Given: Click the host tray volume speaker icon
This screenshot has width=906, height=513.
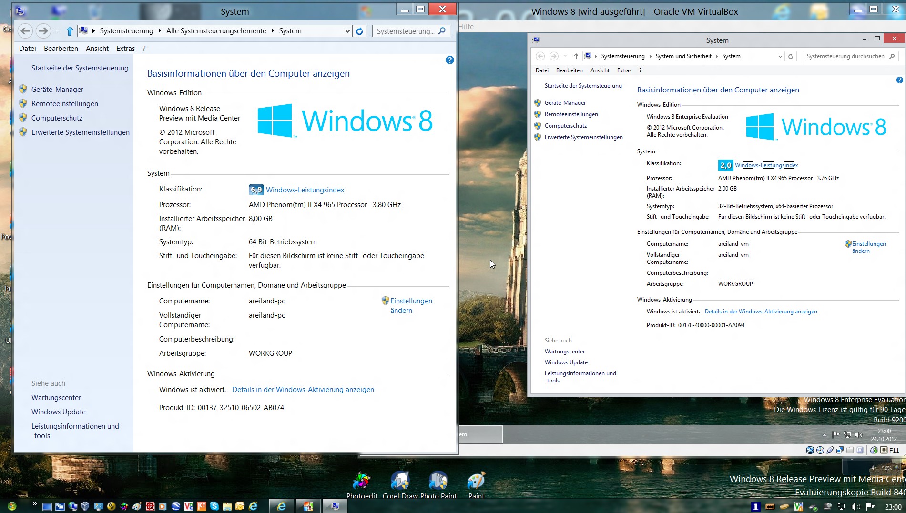Looking at the screenshot, I should click(856, 507).
